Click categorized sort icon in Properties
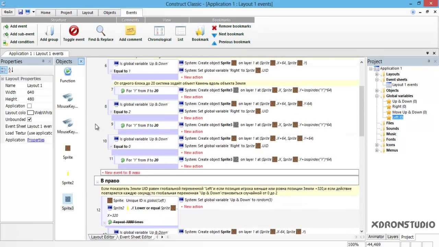Viewport: 439px width, 247px height. pyautogui.click(x=4, y=70)
